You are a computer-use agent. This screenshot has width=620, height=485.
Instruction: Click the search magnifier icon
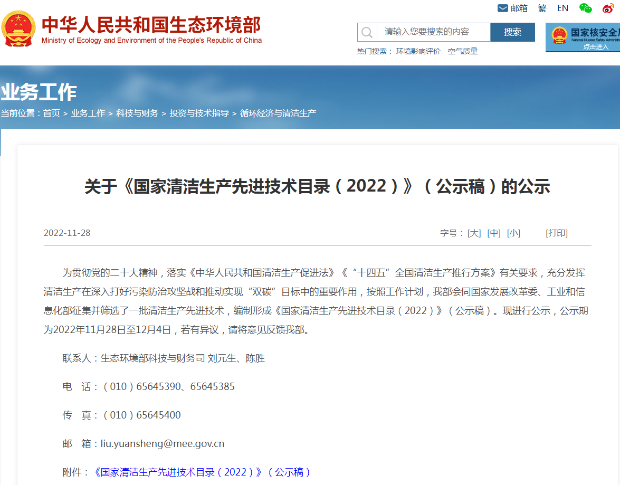[x=367, y=32]
